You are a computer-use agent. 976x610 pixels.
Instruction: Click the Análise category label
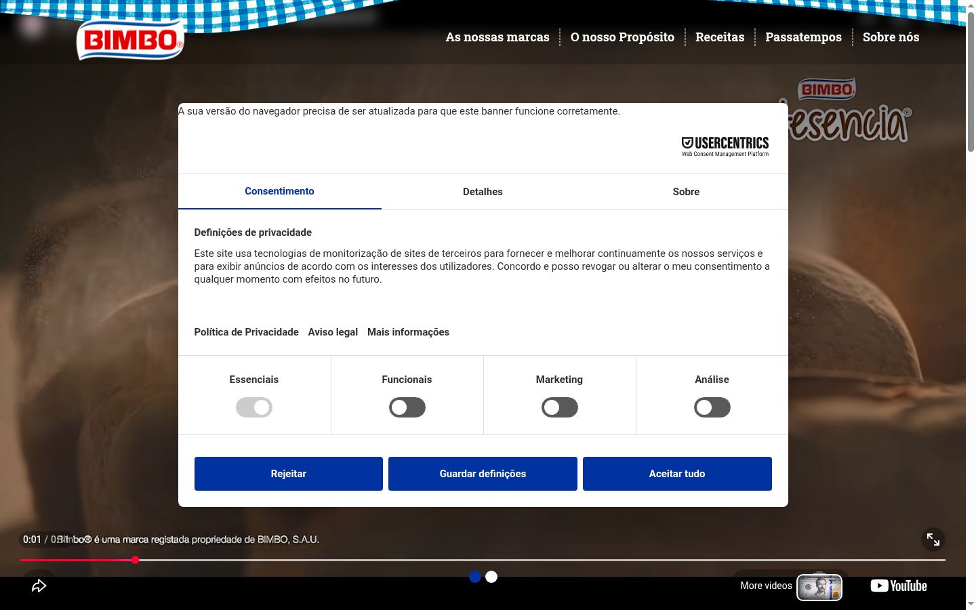712,380
